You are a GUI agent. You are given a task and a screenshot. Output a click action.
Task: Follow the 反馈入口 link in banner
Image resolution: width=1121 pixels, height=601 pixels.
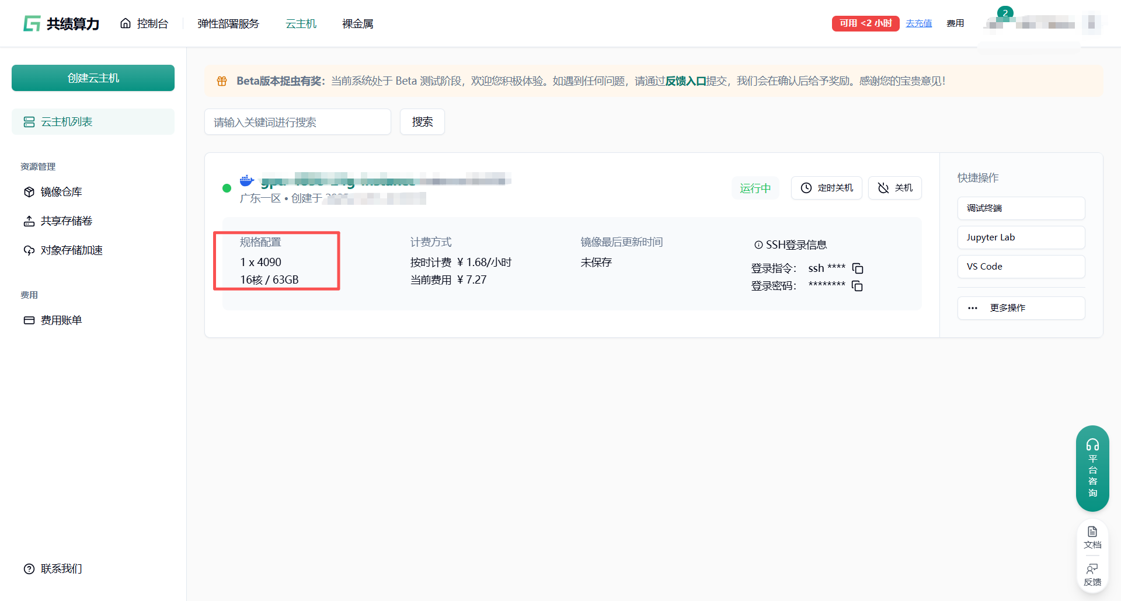[685, 81]
